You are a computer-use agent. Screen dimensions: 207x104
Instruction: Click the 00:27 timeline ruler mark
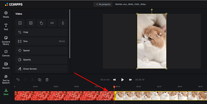(200, 87)
